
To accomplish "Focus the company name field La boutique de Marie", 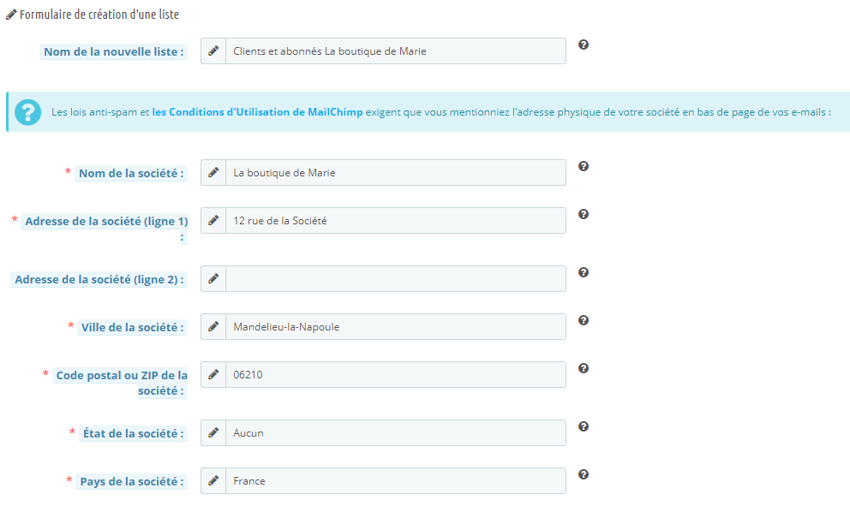I will click(395, 173).
